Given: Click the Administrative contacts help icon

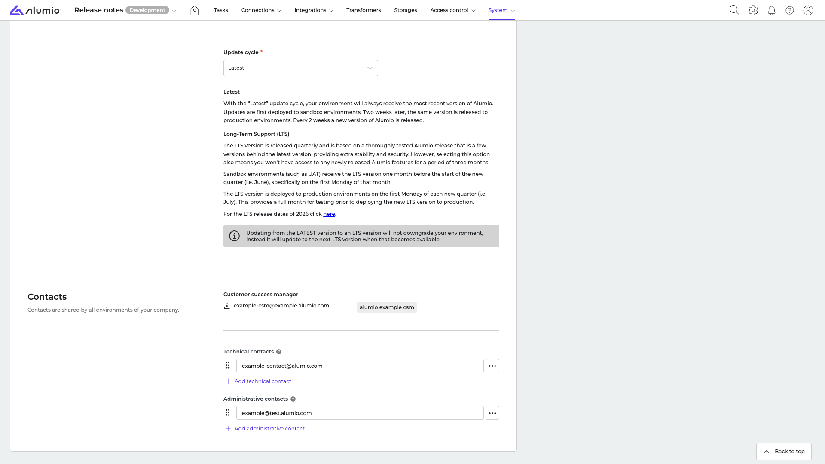Looking at the screenshot, I should (293, 399).
